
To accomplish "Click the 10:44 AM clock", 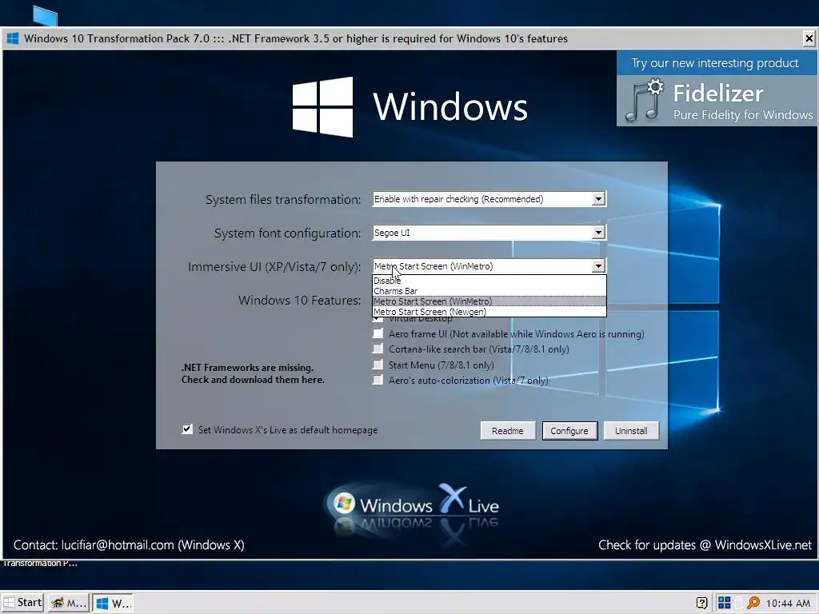I will [788, 603].
